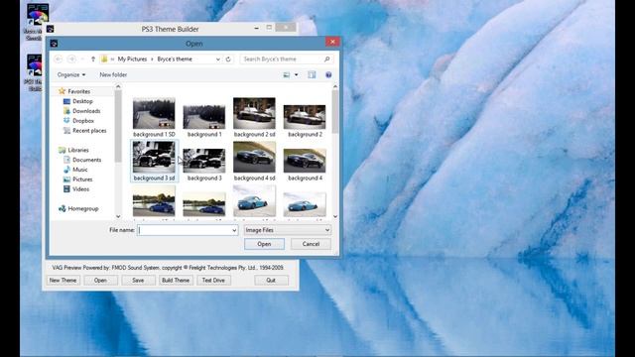Image resolution: width=635 pixels, height=357 pixels.
Task: Click navigation pane scroll down arrow
Action: 118,216
